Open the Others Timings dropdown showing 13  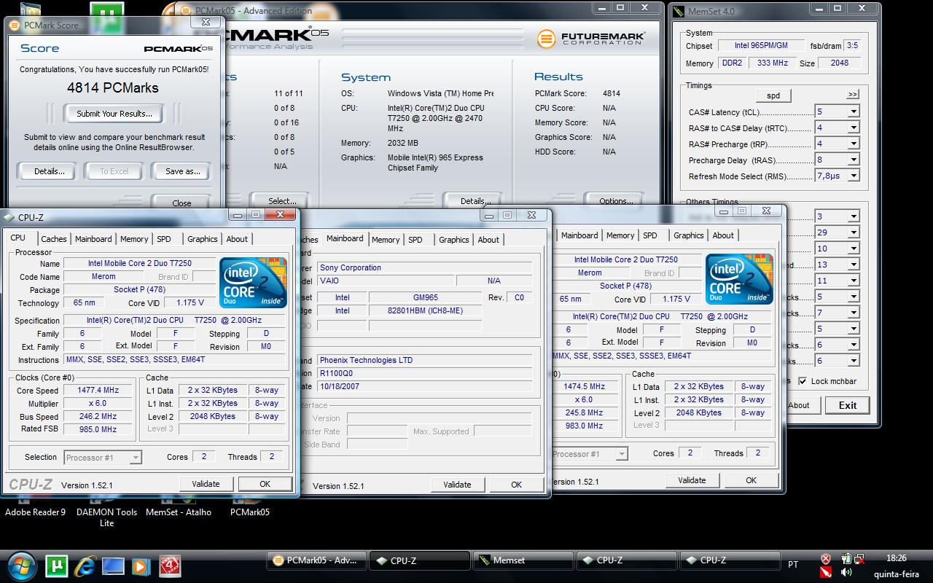point(853,265)
